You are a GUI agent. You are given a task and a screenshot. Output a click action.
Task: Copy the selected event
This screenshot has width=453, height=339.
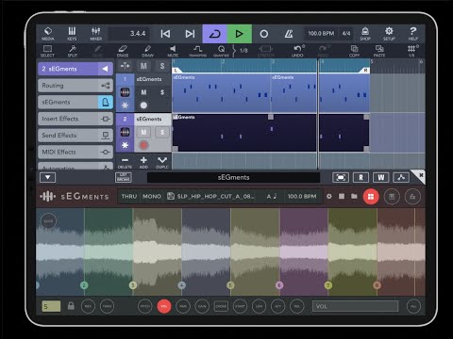tap(354, 51)
